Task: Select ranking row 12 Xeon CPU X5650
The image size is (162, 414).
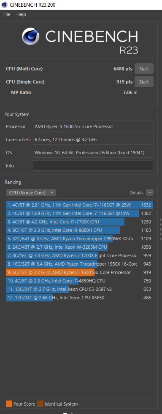Action: pos(80,298)
